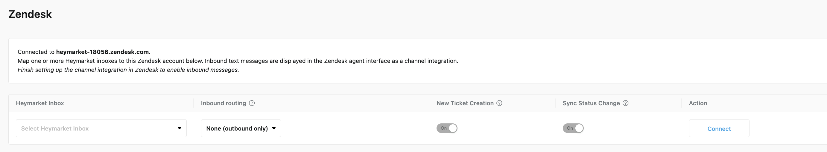Click the Zendesk page heading
Viewport: 827px width, 152px height.
30,14
